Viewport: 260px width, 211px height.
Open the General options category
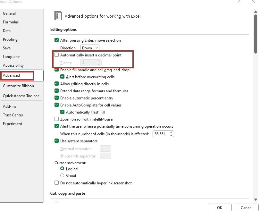(x=9, y=13)
